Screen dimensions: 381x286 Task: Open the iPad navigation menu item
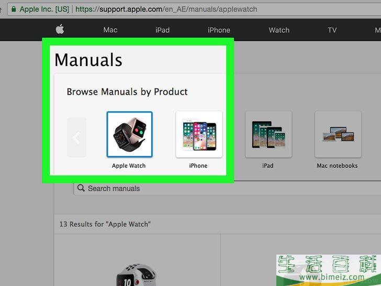click(x=163, y=30)
